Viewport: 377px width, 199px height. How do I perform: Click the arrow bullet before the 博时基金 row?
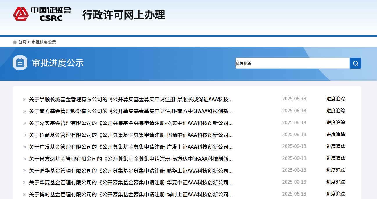coord(25,195)
